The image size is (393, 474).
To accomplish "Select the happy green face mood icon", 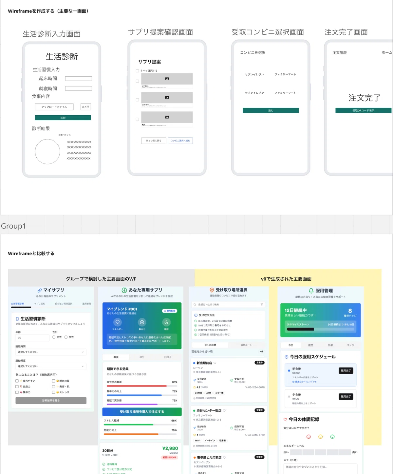I will coord(332,437).
